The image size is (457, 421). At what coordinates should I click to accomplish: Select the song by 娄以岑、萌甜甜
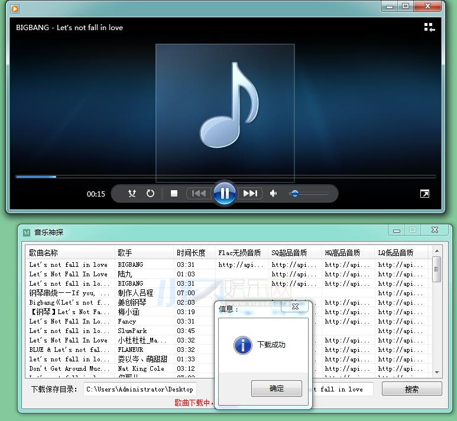(229, 359)
